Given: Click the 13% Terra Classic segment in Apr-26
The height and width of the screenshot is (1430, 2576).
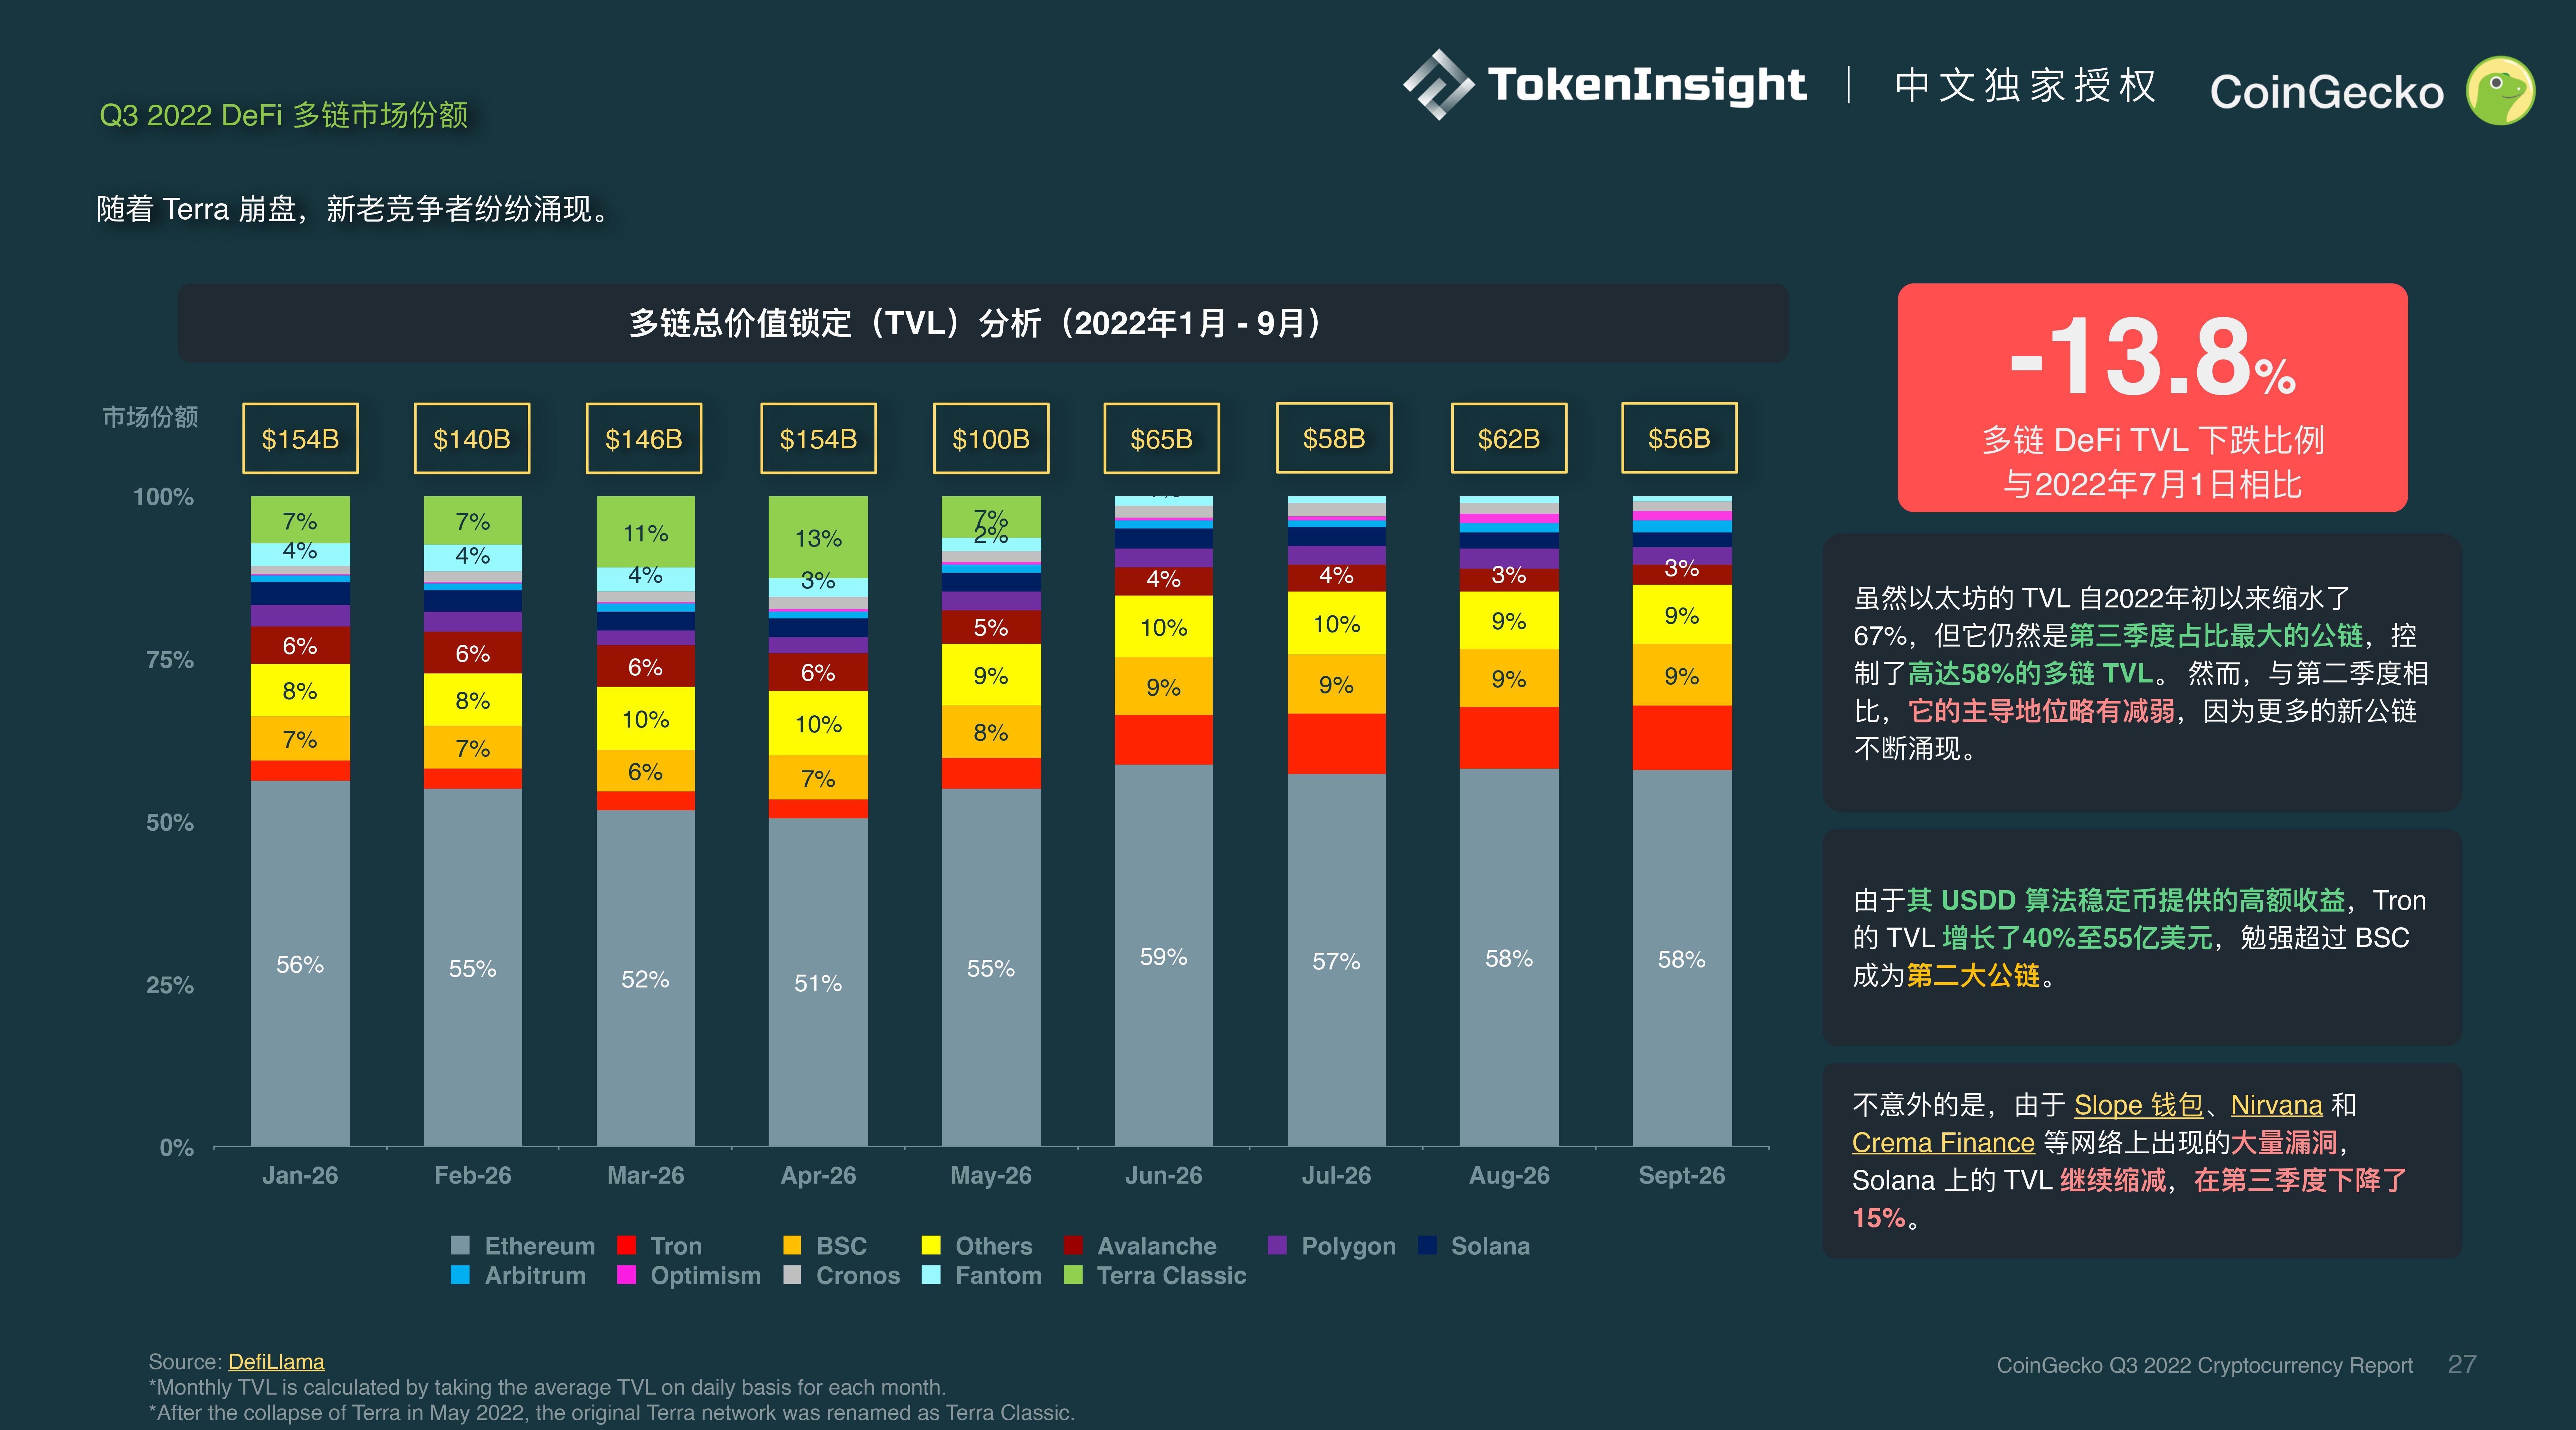Looking at the screenshot, I should click(818, 538).
